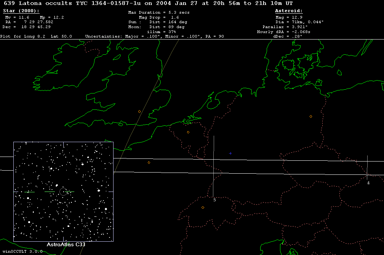Click the AstroAtlas C33 chart label
This screenshot has height=255, width=384.
click(x=66, y=245)
